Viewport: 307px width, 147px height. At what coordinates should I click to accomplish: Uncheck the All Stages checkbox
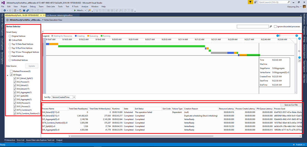[x=11, y=75]
